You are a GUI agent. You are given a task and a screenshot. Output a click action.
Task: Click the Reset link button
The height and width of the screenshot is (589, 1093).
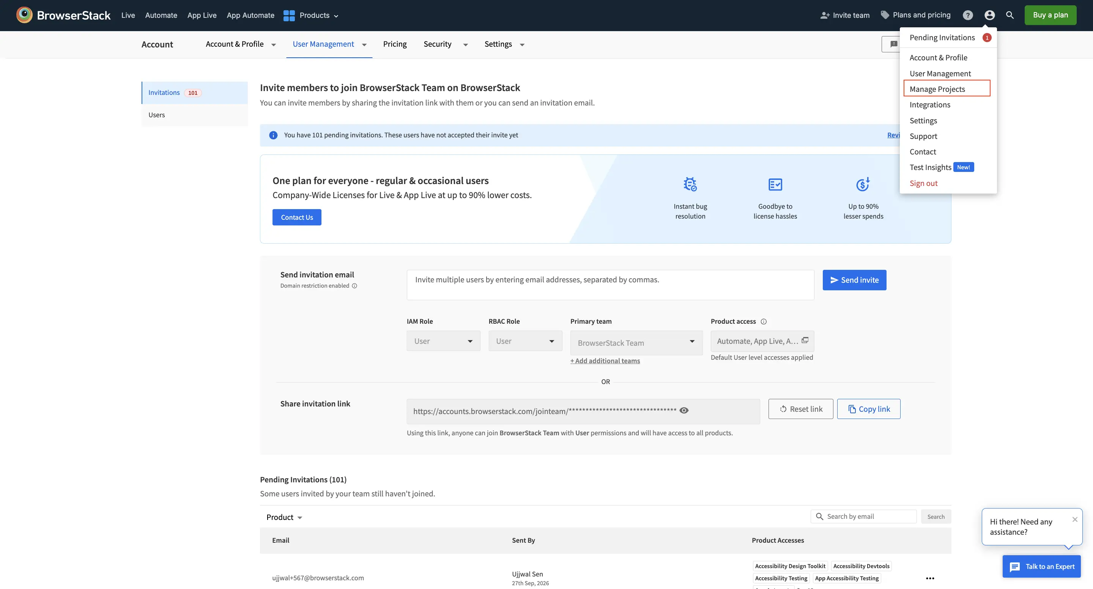coord(800,409)
